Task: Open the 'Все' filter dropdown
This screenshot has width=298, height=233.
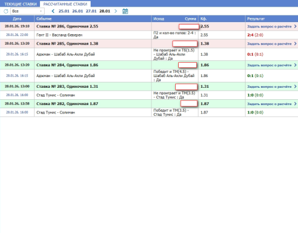Action: click(x=27, y=11)
